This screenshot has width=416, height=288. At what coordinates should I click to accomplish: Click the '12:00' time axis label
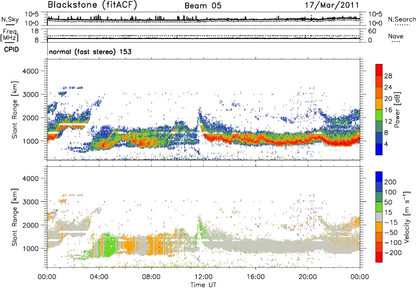[x=203, y=277]
